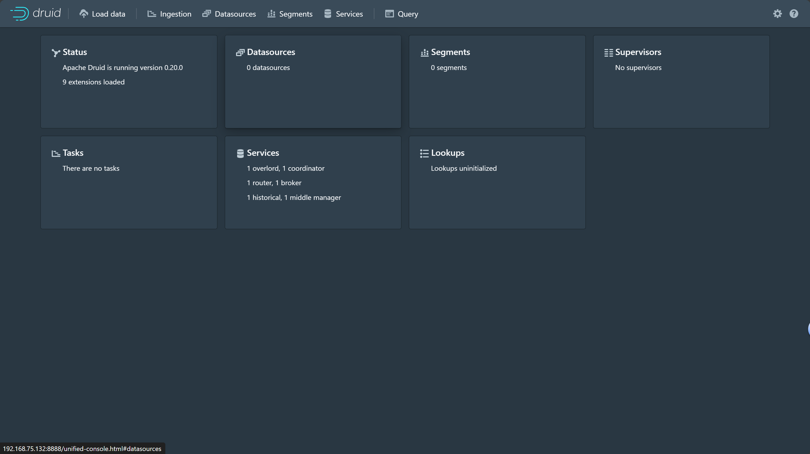Open the Query tab
This screenshot has height=454, width=810.
pos(408,14)
